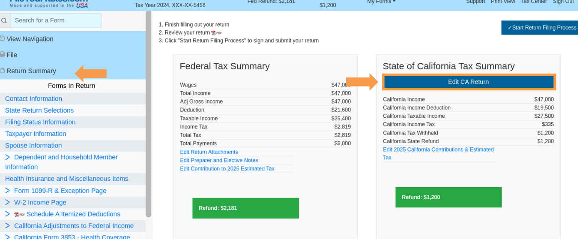This screenshot has width=578, height=248.
Task: Open Edit Return Attachments link
Action: [209, 152]
